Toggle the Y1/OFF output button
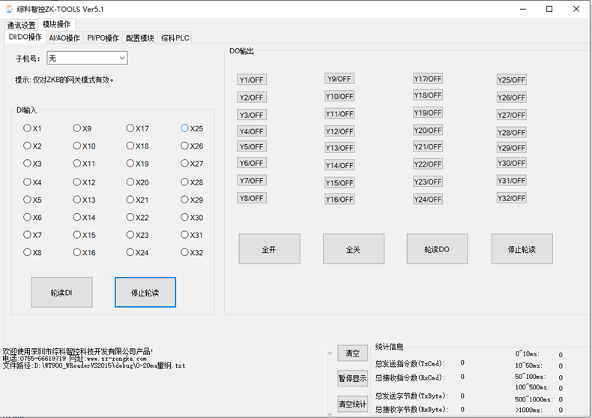This screenshot has width=592, height=418. click(x=252, y=80)
